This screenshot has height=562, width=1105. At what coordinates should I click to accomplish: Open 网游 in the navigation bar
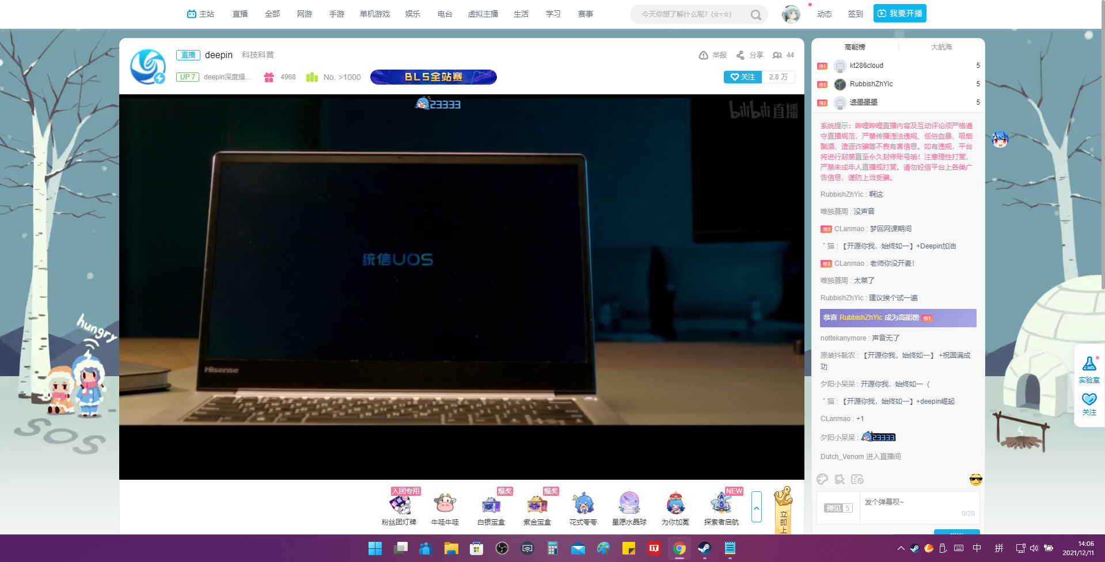[x=305, y=14]
